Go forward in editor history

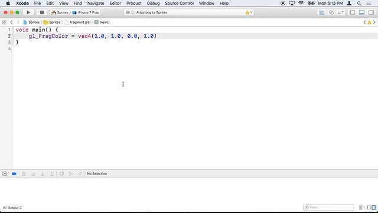(18, 22)
